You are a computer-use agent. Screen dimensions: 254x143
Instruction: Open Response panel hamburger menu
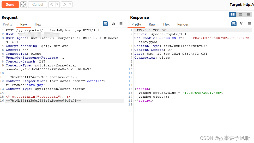point(250,24)
